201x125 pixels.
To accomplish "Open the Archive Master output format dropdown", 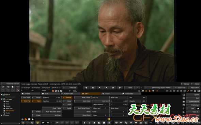I will (158, 88).
